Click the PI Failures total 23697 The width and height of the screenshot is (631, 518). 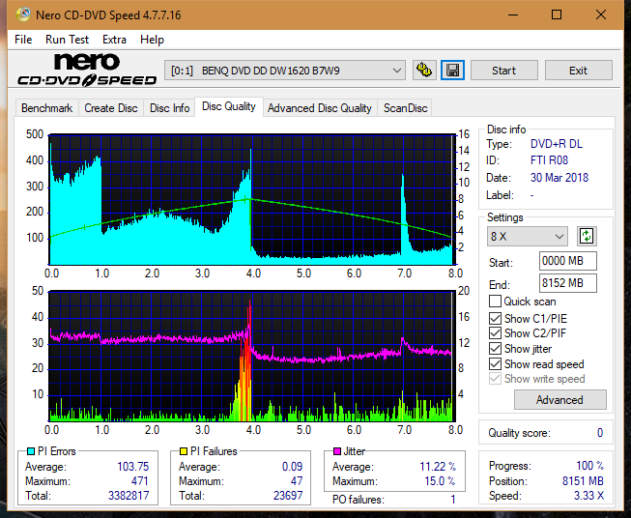(288, 496)
